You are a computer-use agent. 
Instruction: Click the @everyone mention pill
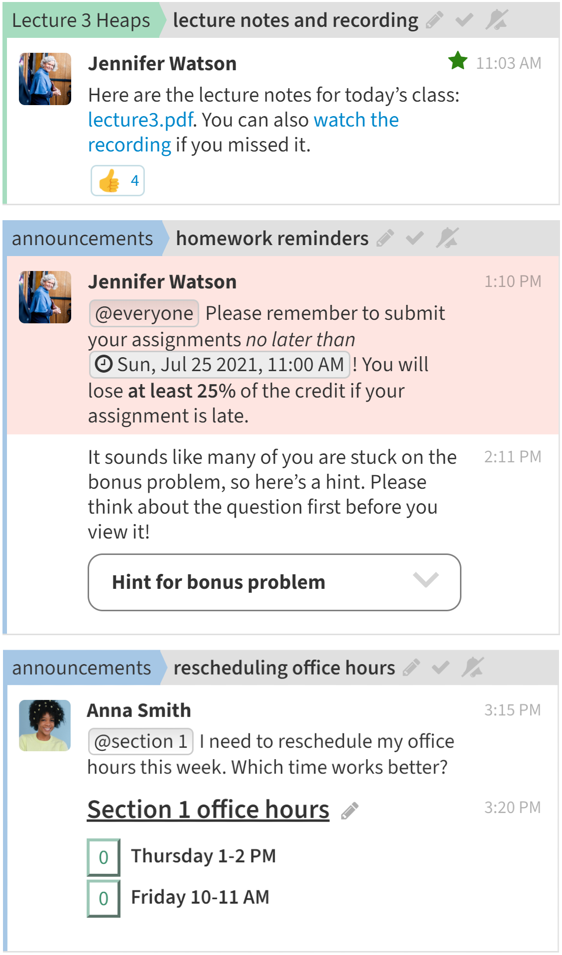[144, 313]
